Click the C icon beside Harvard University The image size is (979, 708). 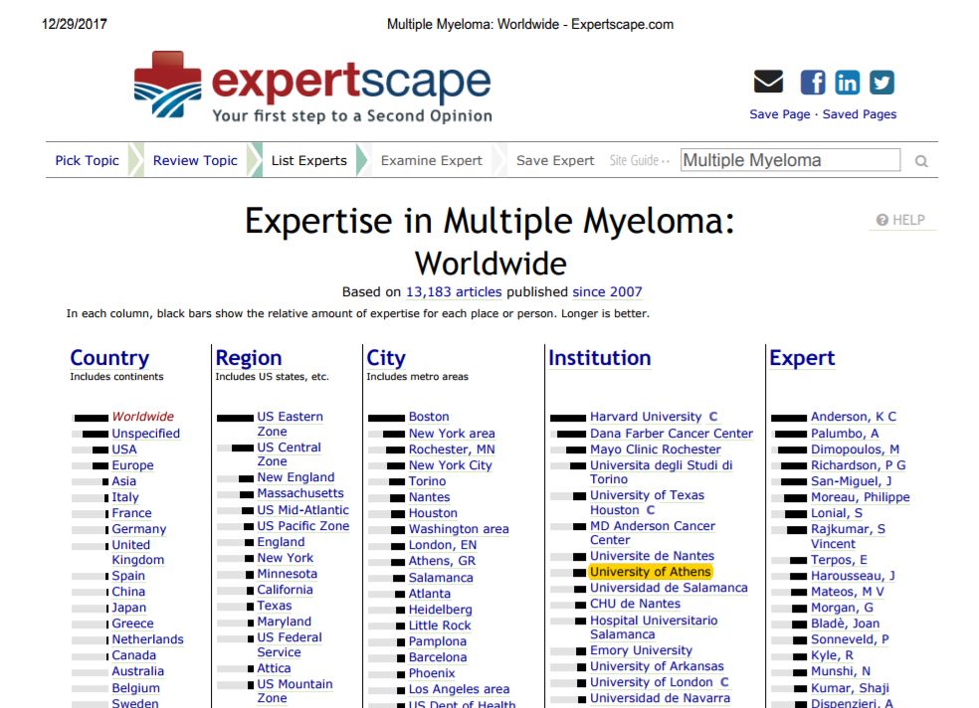coord(712,417)
